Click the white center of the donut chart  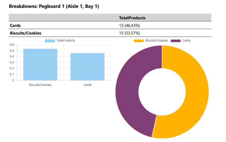[x=162, y=92]
